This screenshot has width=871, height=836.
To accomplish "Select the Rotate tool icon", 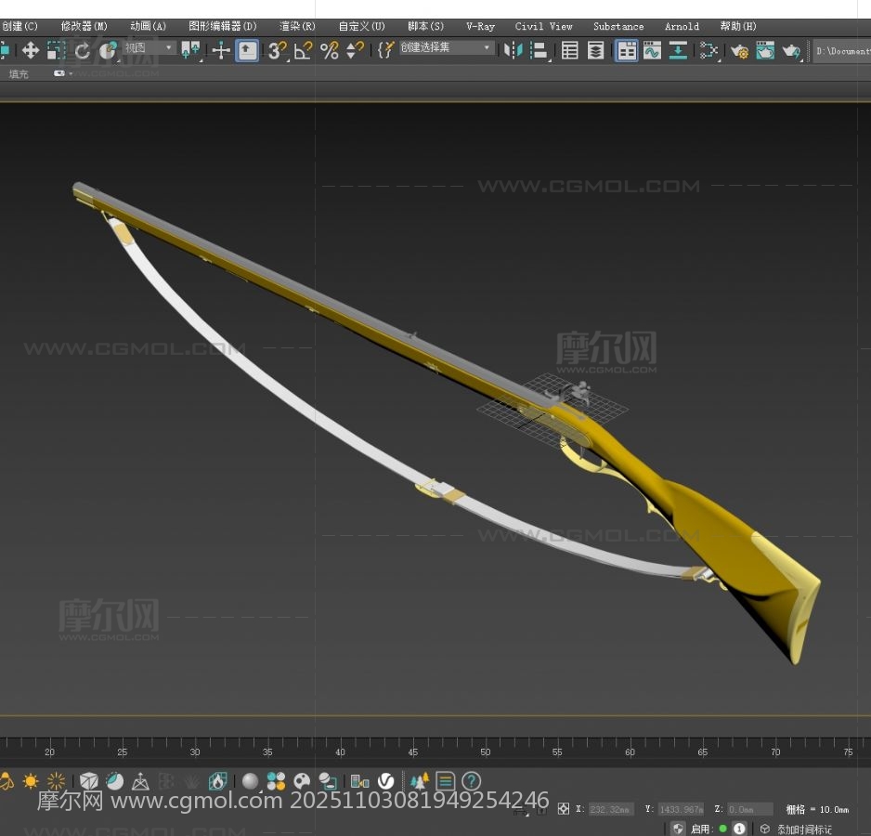I will pyautogui.click(x=83, y=51).
